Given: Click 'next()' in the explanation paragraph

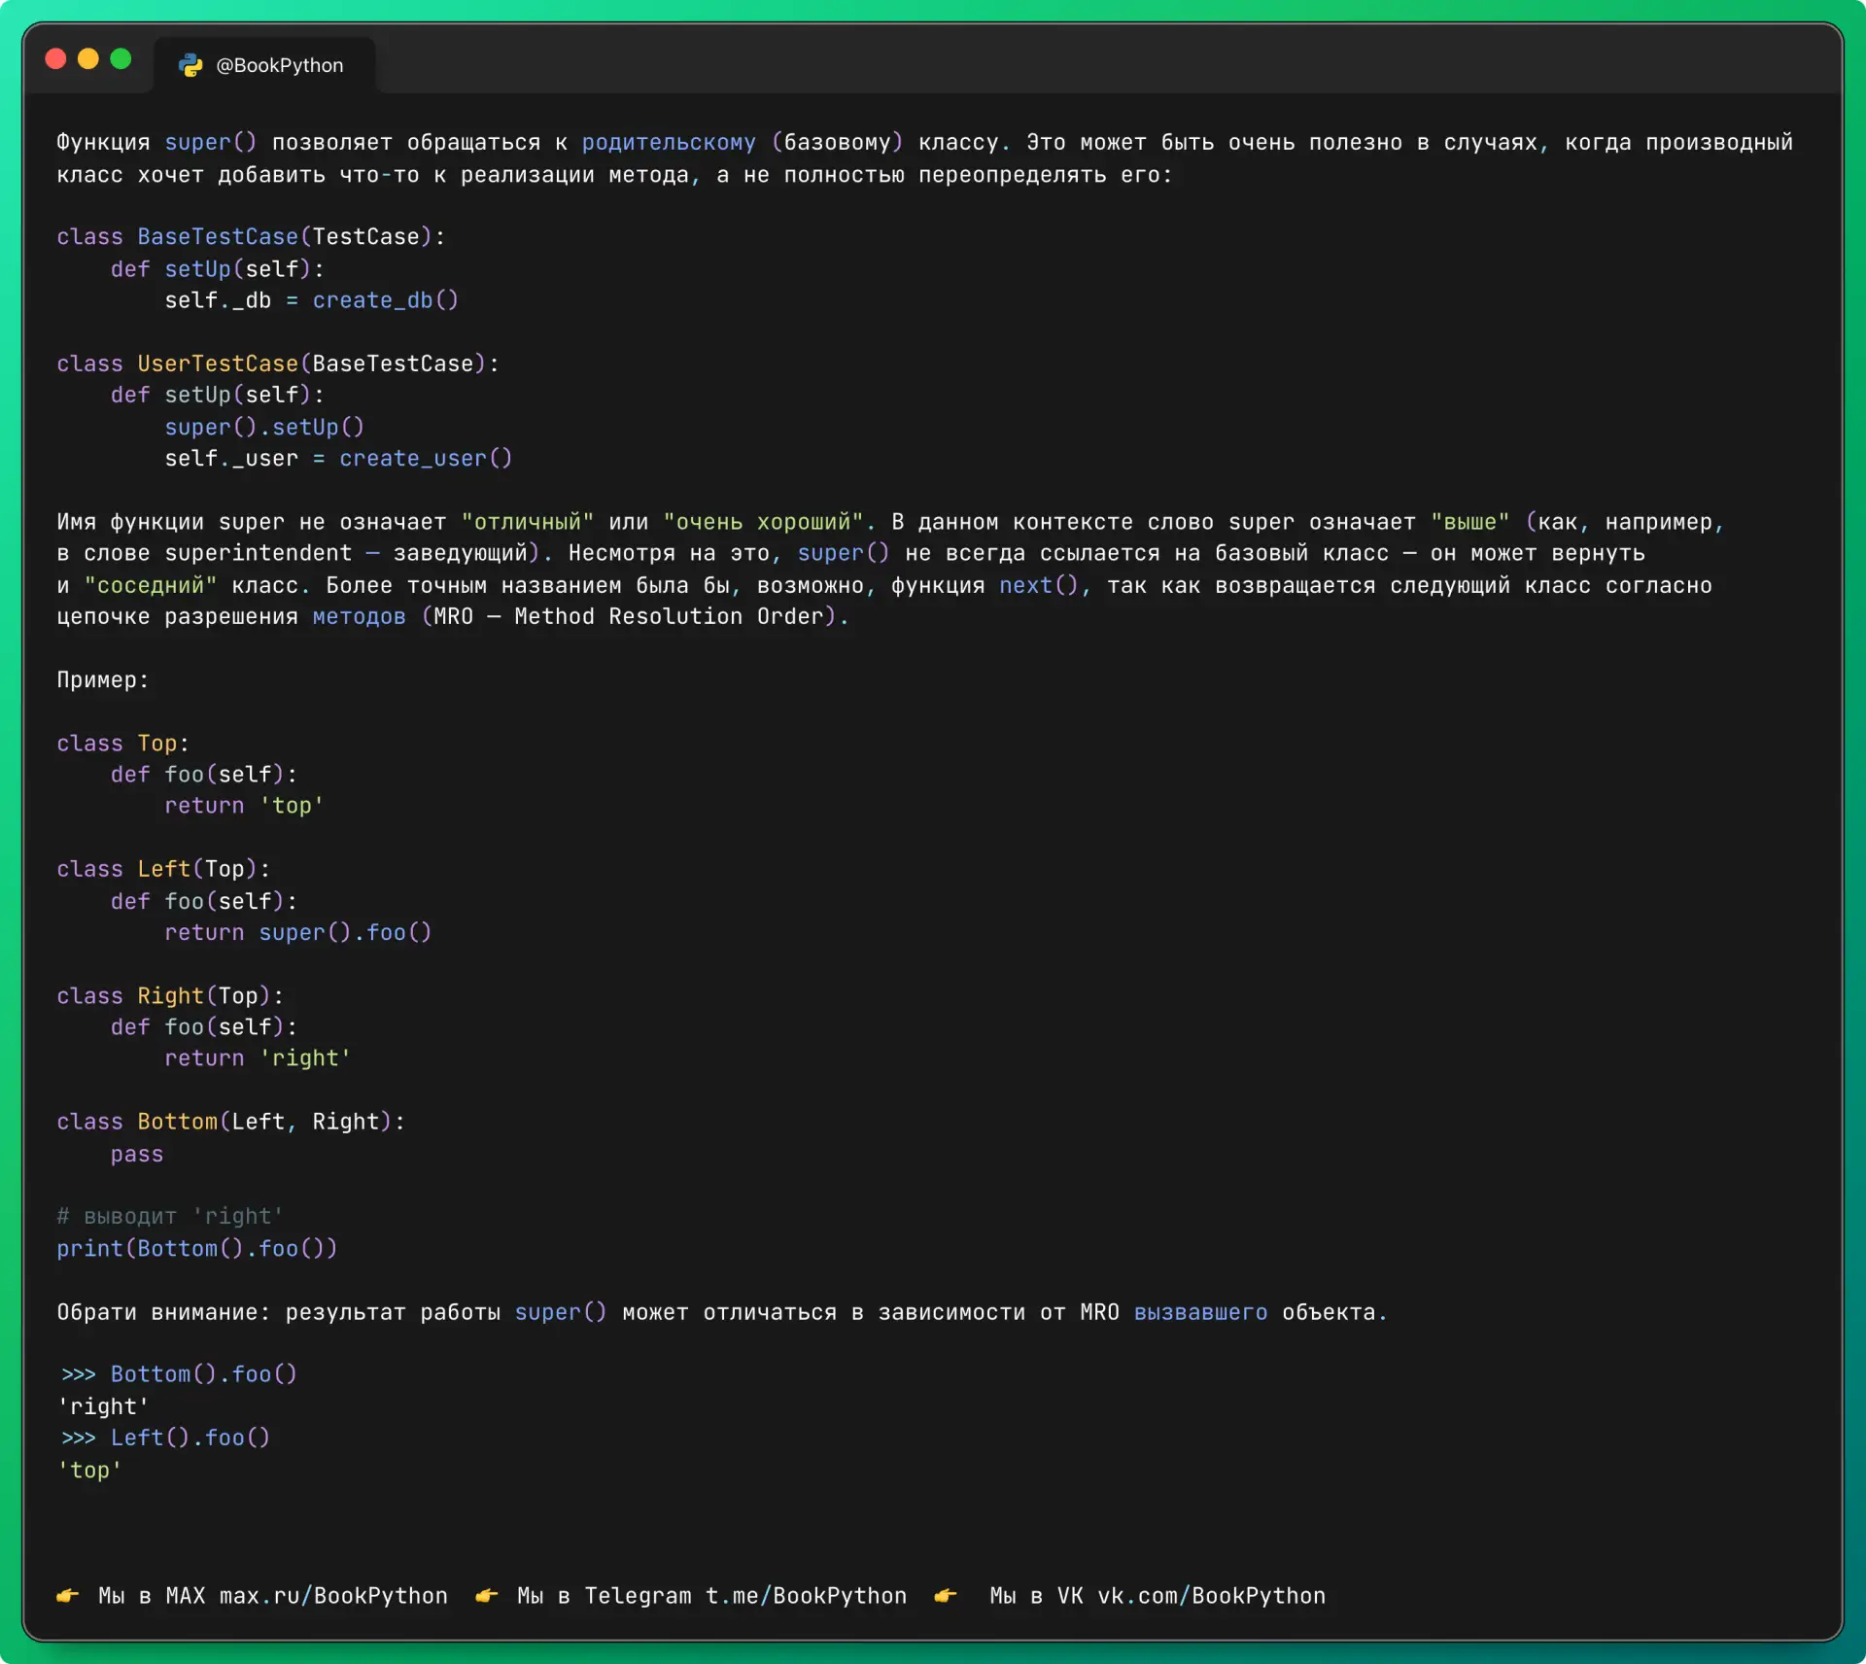Looking at the screenshot, I should [1039, 585].
